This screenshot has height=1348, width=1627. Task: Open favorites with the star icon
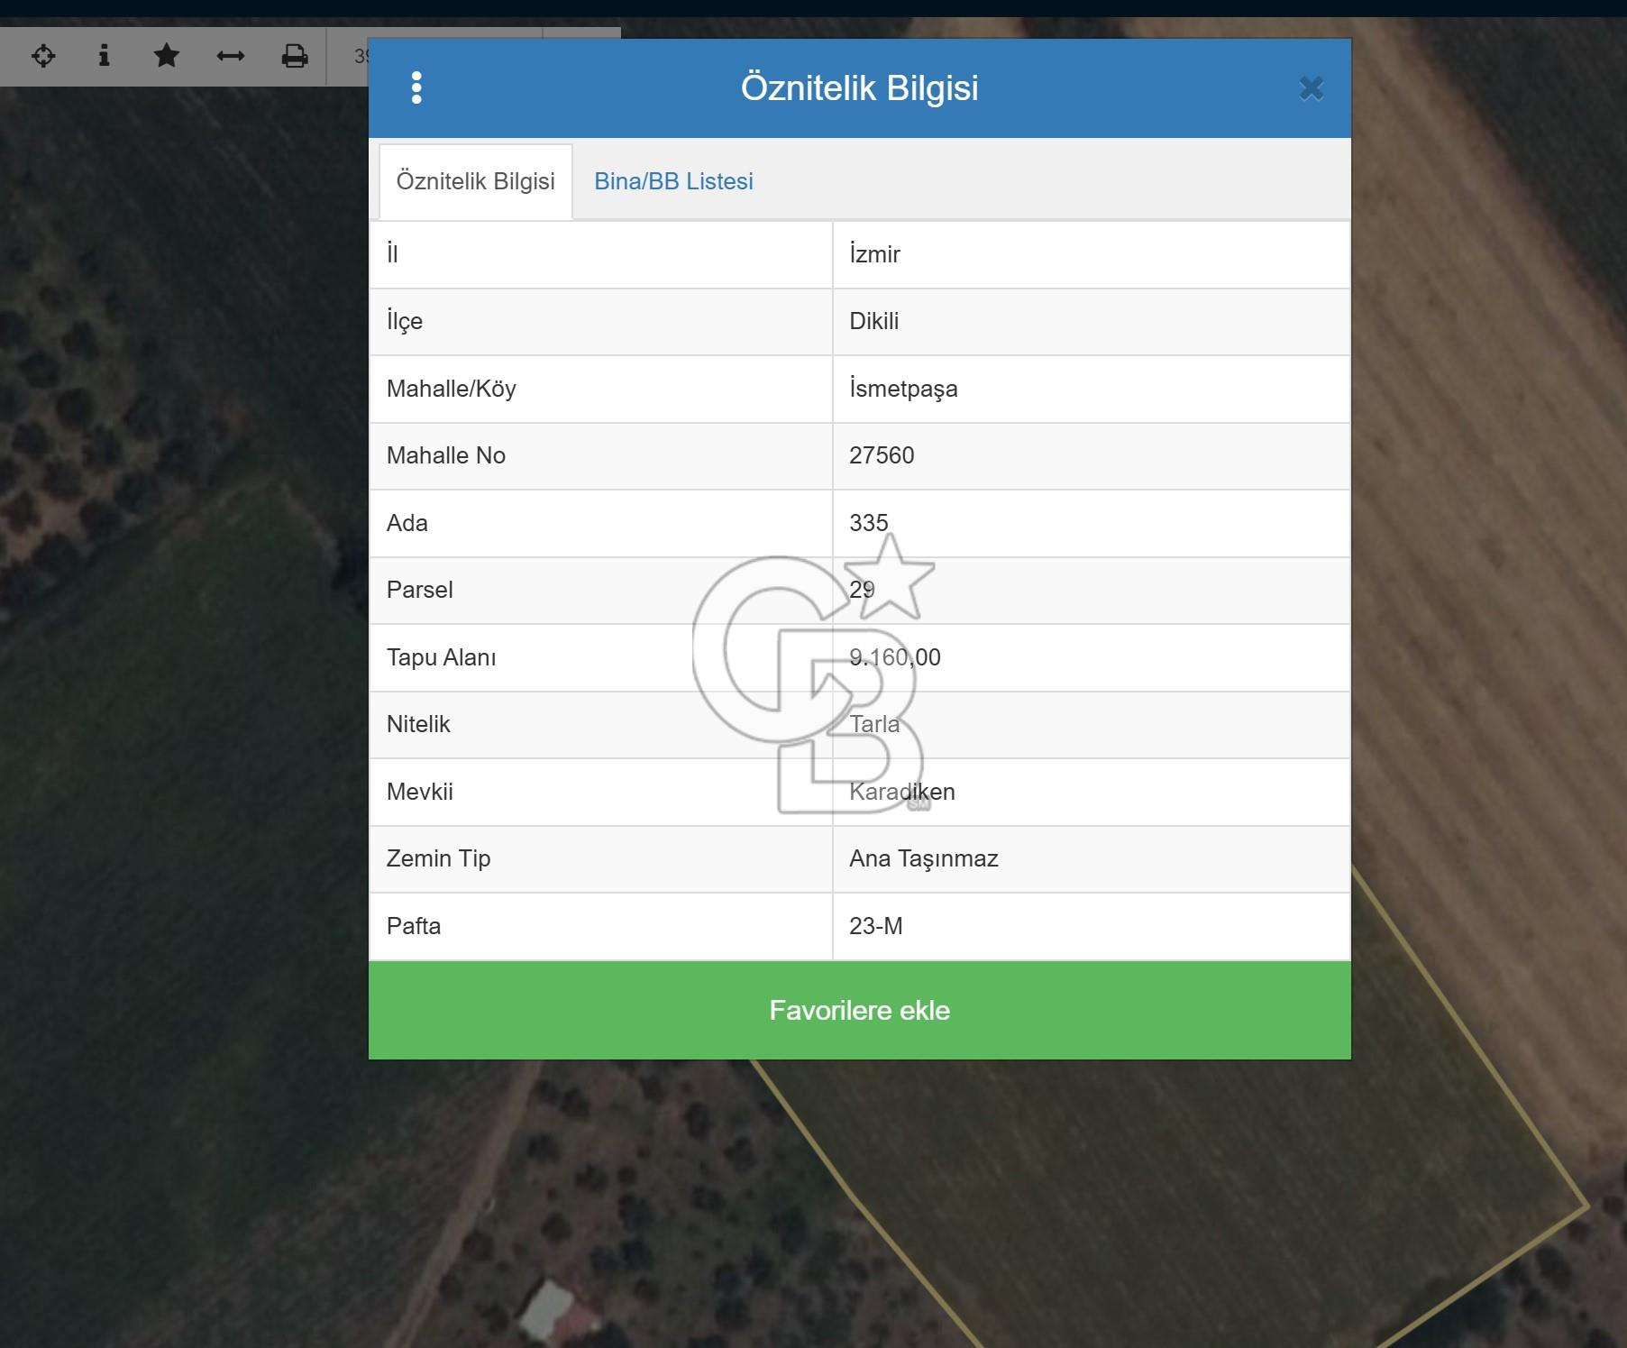[167, 56]
